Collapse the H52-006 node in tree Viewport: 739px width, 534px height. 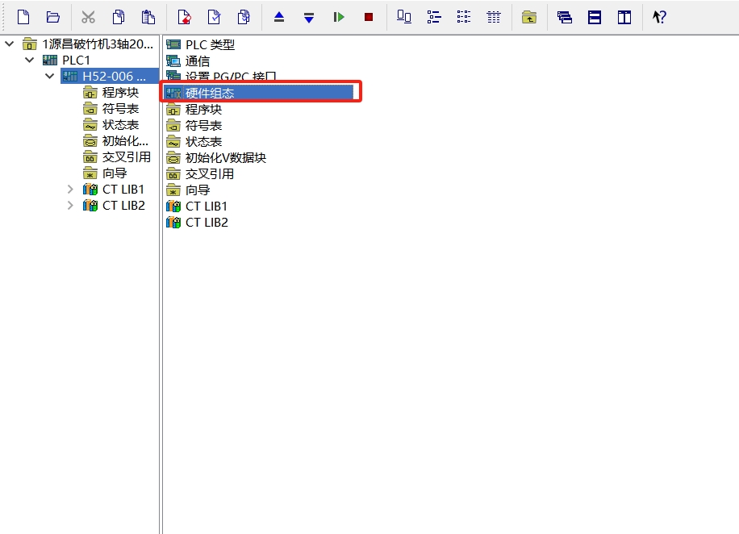(x=50, y=77)
